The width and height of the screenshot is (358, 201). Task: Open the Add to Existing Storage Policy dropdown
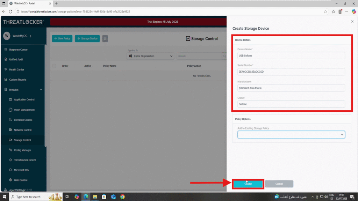coord(291,134)
